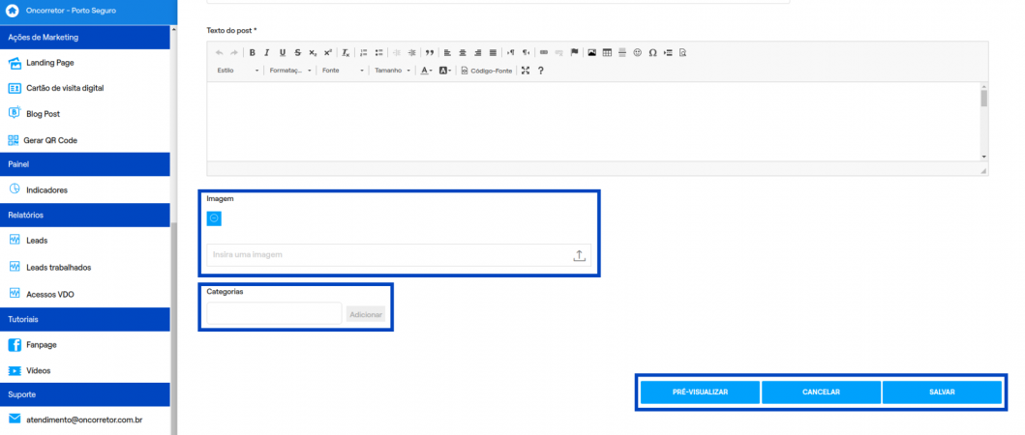Insert a bulleted list
Viewport: 1025px width, 435px height.
pos(378,53)
